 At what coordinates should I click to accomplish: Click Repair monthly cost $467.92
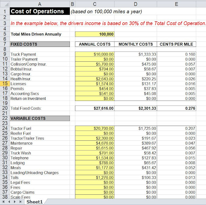(x=136, y=148)
